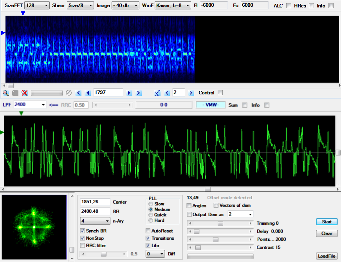This screenshot has height=262, width=341.
Task: Click left arrow of RRC filter slider
Action: [x=83, y=254]
